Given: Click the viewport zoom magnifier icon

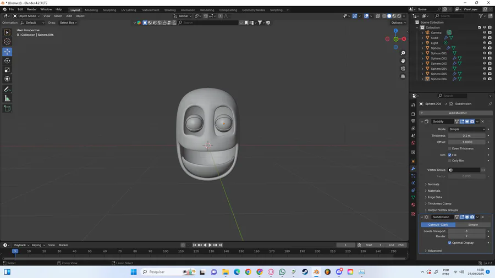Looking at the screenshot, I should (x=403, y=53).
